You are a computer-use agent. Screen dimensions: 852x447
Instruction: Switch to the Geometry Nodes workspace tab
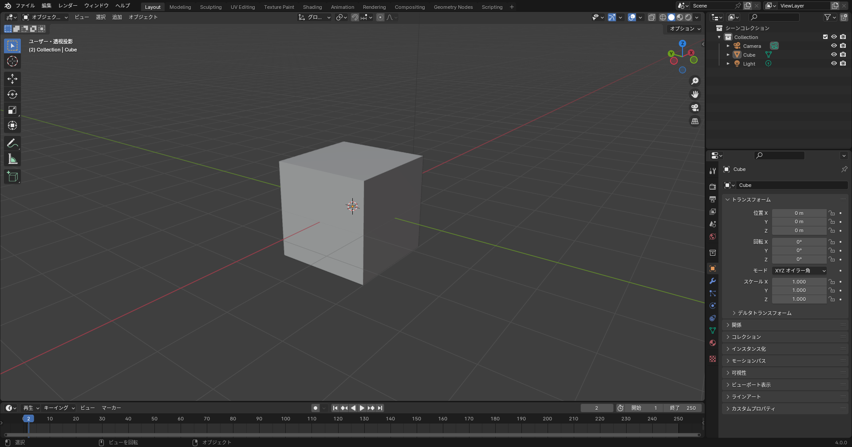click(453, 7)
